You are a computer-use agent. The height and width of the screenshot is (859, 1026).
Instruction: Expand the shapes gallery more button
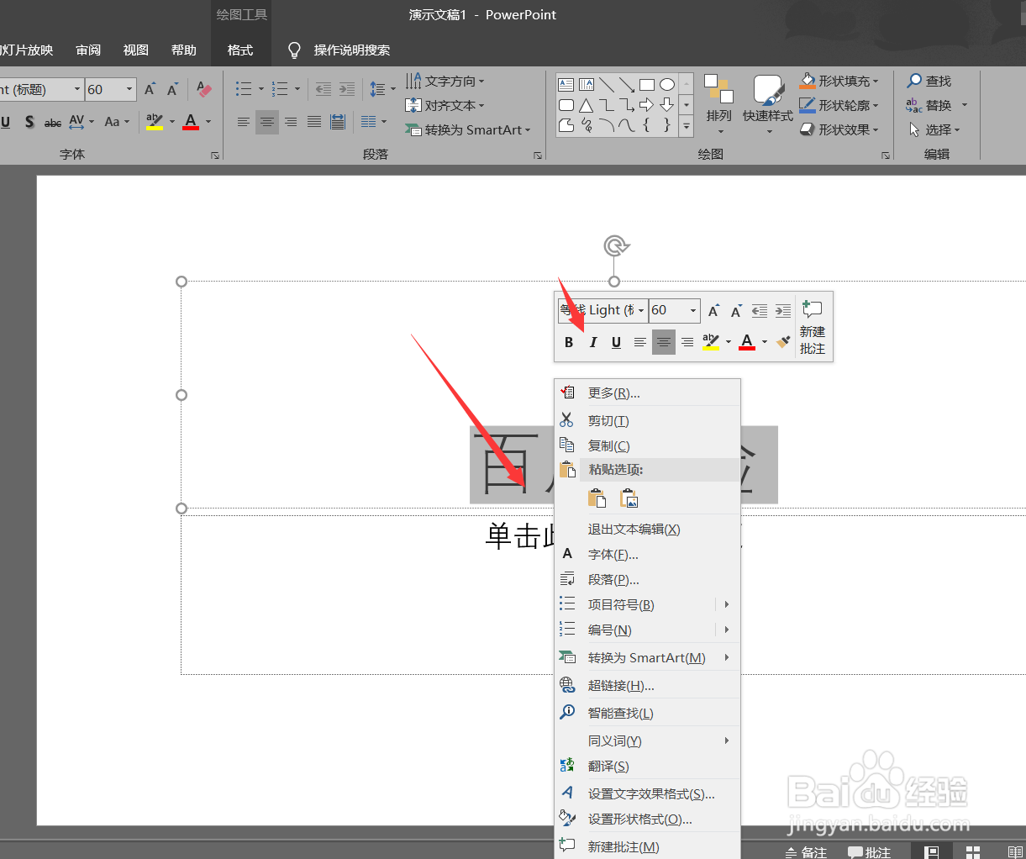[x=687, y=125]
